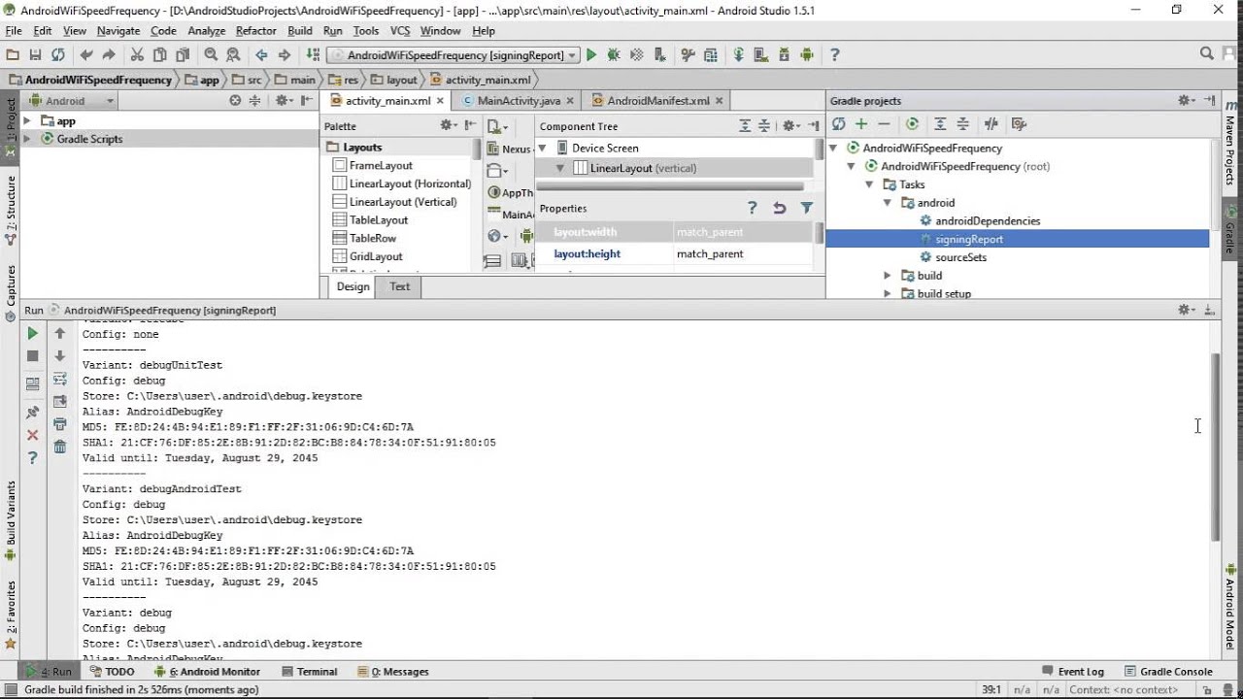
Task: Click Component Tree horizontal scrollbar
Action: pos(670,186)
